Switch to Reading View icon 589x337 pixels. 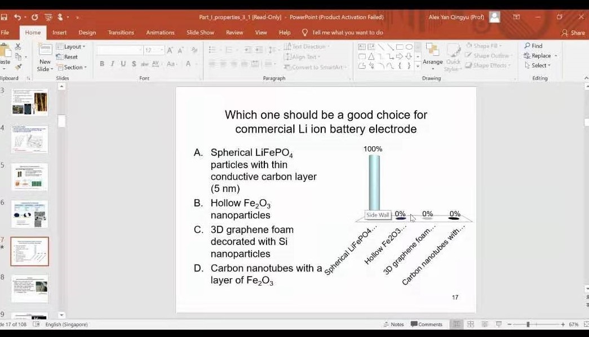tap(484, 325)
